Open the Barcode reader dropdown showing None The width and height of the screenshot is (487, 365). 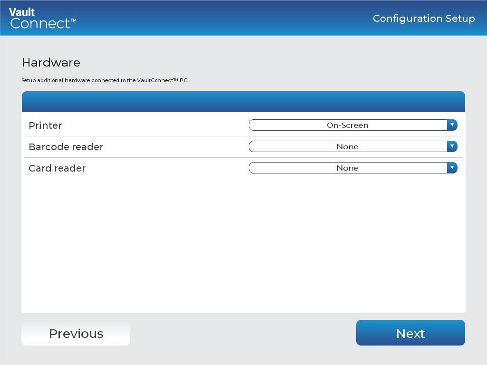352,146
